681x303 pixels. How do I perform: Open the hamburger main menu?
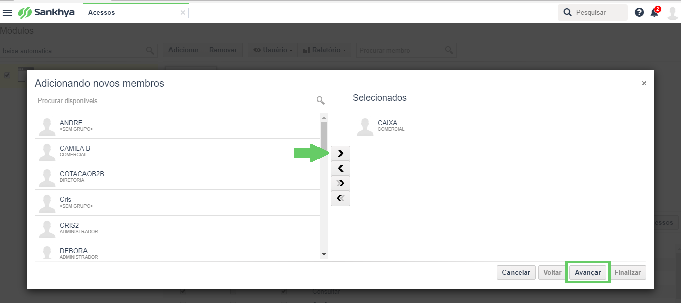(x=7, y=12)
